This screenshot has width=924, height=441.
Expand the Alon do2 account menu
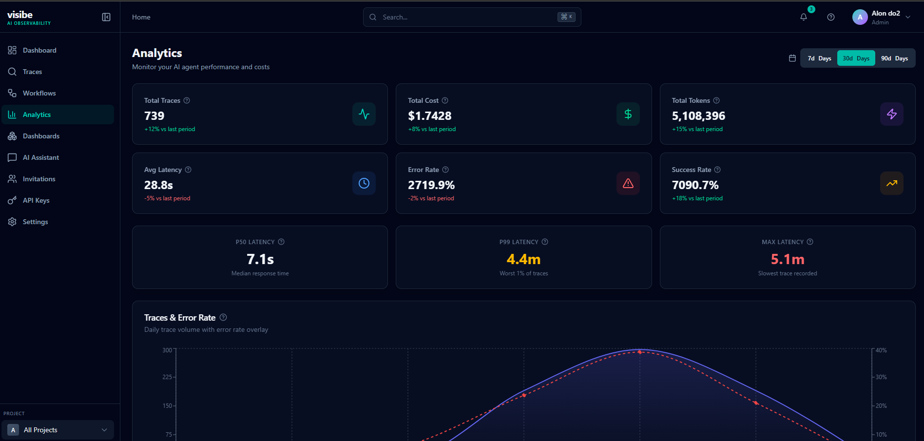tap(882, 17)
